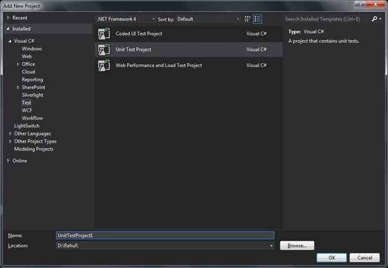Select the SharePoint category label
This screenshot has width=388, height=268.
click(x=34, y=87)
